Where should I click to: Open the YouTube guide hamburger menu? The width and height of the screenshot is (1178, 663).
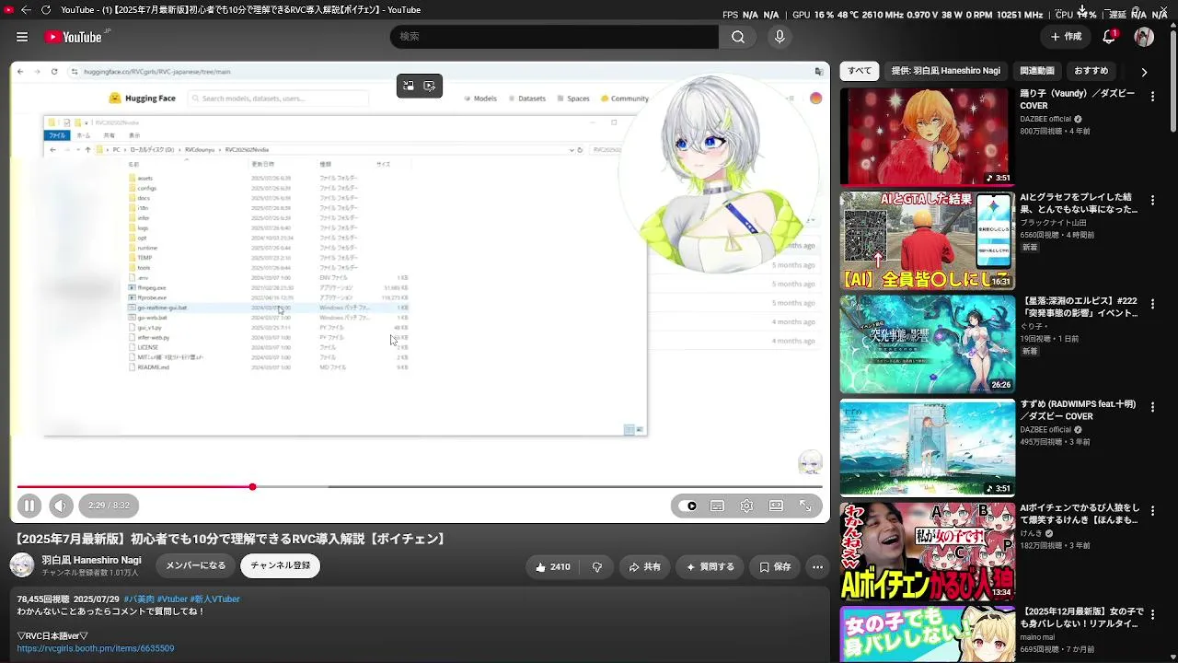[x=22, y=37]
